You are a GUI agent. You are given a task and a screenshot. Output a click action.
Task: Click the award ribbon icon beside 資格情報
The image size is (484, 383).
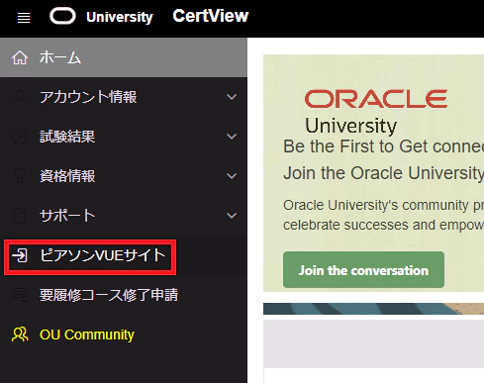coord(20,176)
